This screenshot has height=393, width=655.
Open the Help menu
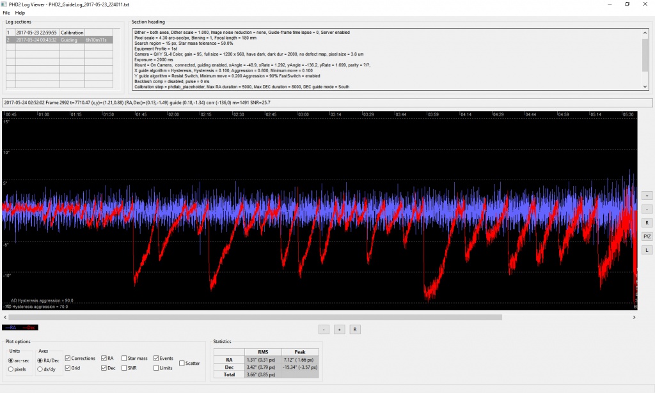(x=20, y=13)
